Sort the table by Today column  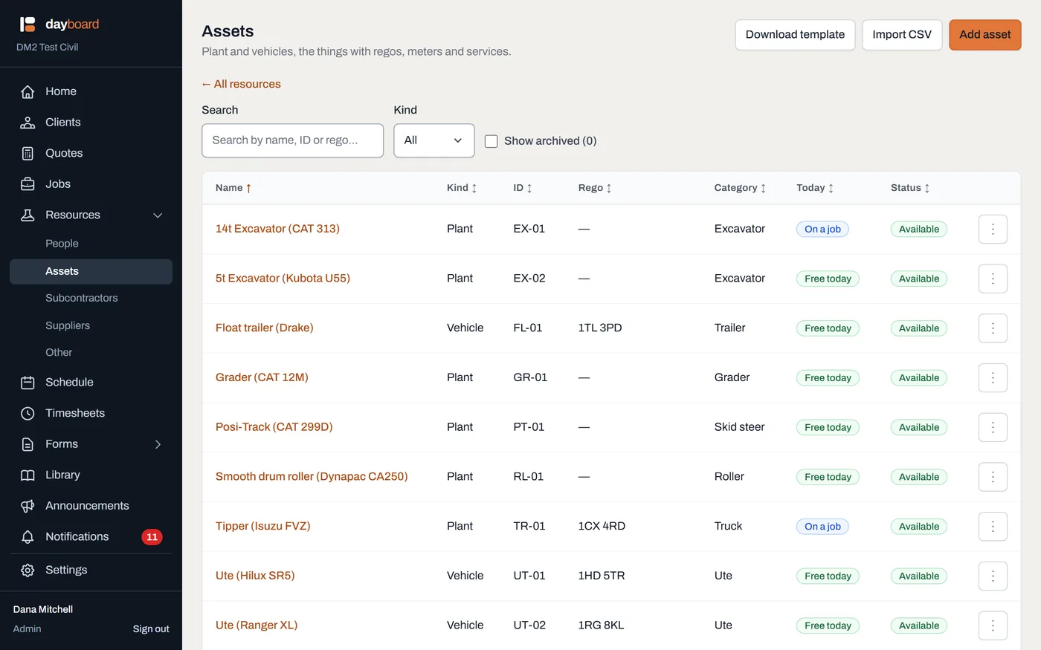pos(815,188)
